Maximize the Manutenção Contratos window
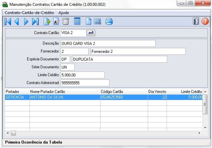This screenshot has width=212, height=148. coord(191,3)
